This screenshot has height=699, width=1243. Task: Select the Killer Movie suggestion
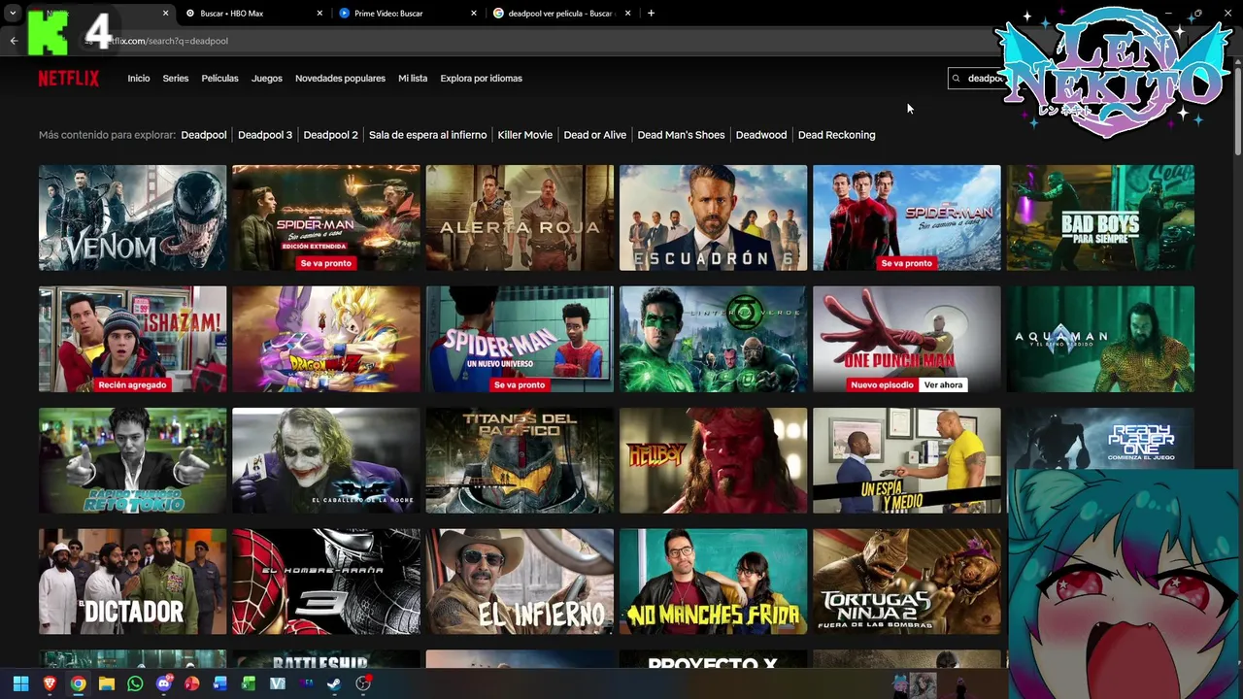525,135
